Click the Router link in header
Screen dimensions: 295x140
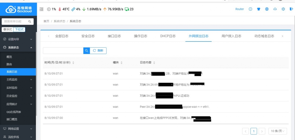point(240,9)
